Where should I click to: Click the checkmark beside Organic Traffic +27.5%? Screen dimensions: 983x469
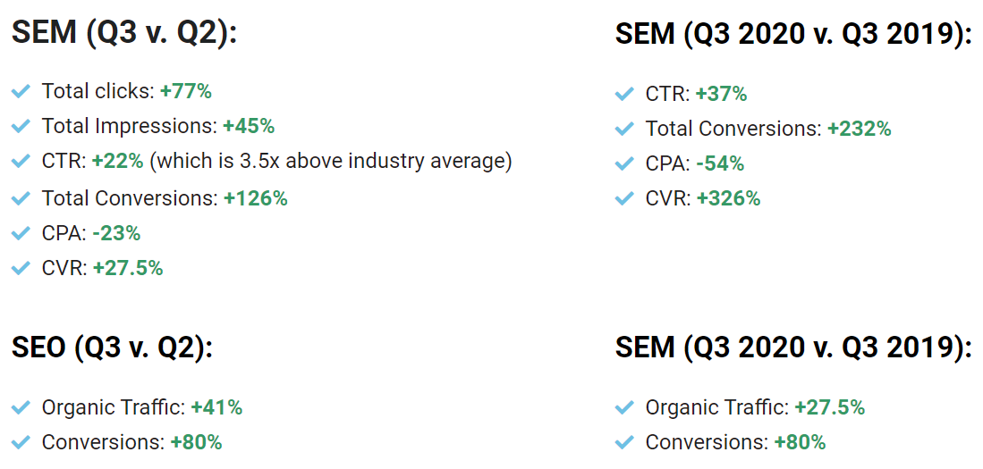pyautogui.click(x=625, y=407)
